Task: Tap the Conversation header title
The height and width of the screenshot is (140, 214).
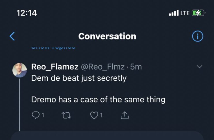Action: [107, 36]
